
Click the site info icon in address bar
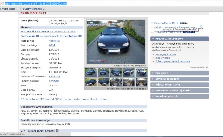pos(3,4)
